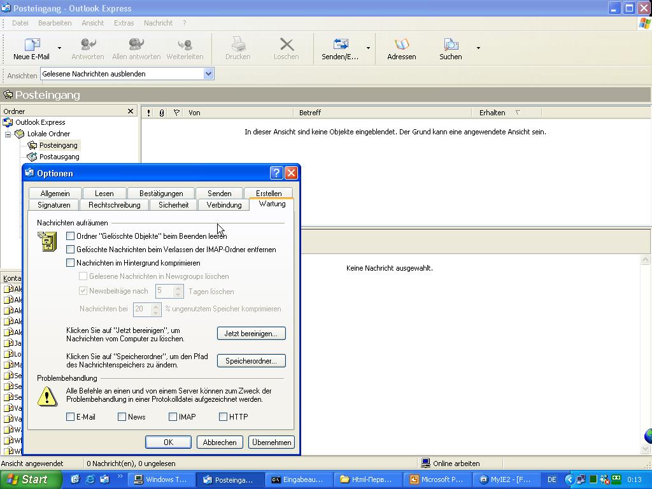Click the Suchen search icon

(x=451, y=45)
